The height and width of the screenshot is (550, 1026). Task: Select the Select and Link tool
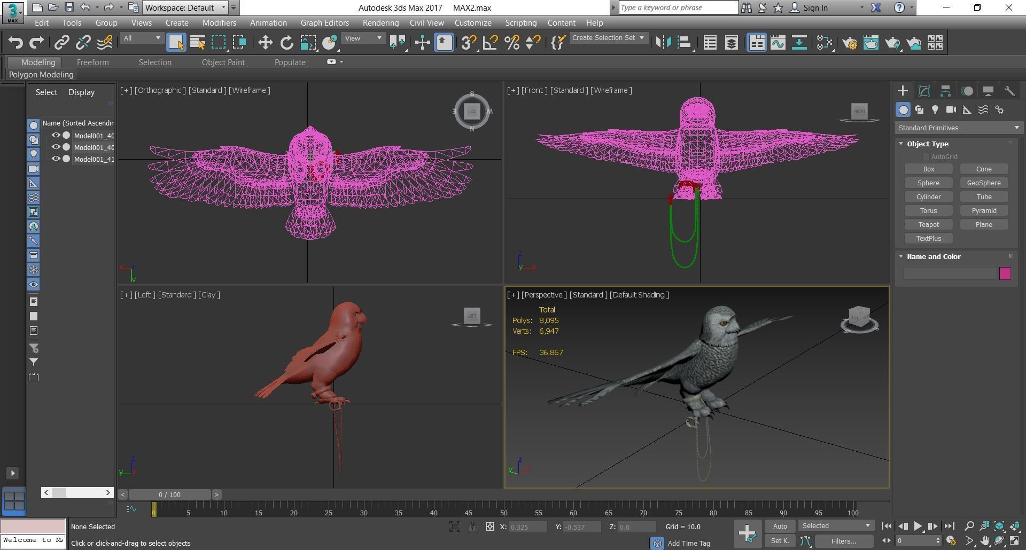point(61,42)
